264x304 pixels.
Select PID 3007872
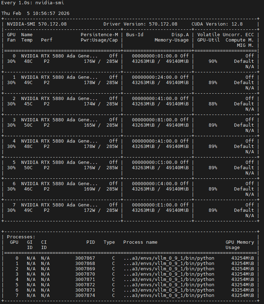pos(85,285)
